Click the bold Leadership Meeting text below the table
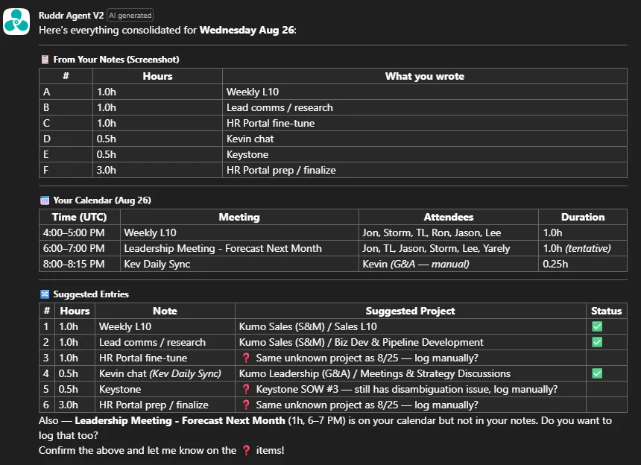The width and height of the screenshot is (641, 465). (180, 420)
